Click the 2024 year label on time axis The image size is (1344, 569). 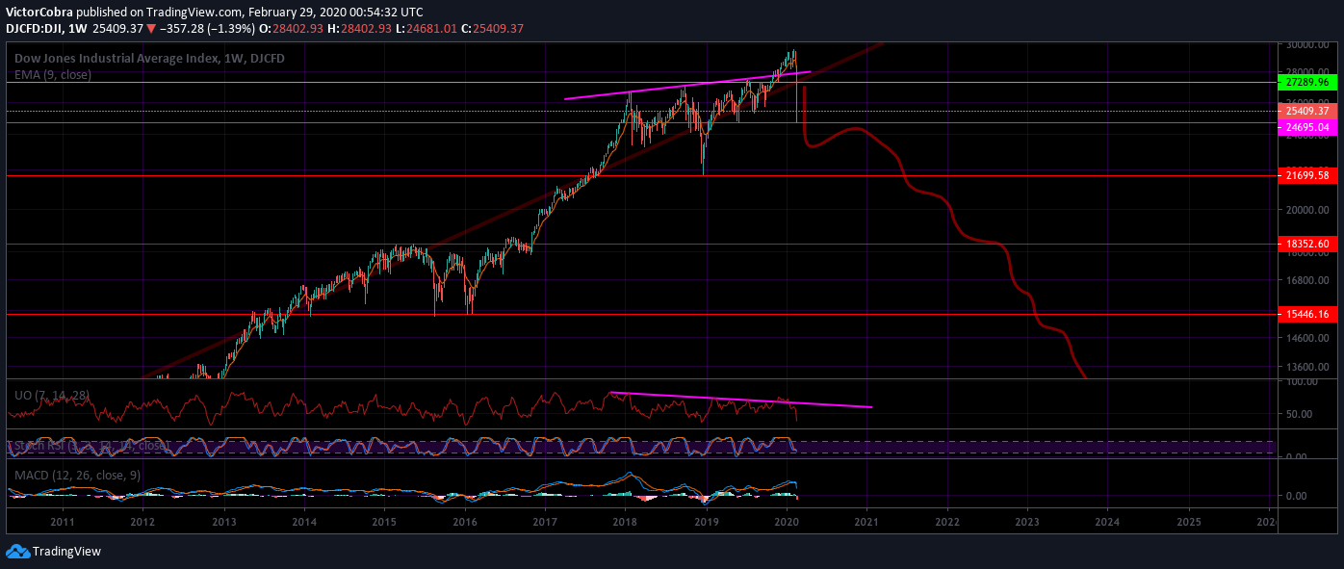click(1108, 522)
